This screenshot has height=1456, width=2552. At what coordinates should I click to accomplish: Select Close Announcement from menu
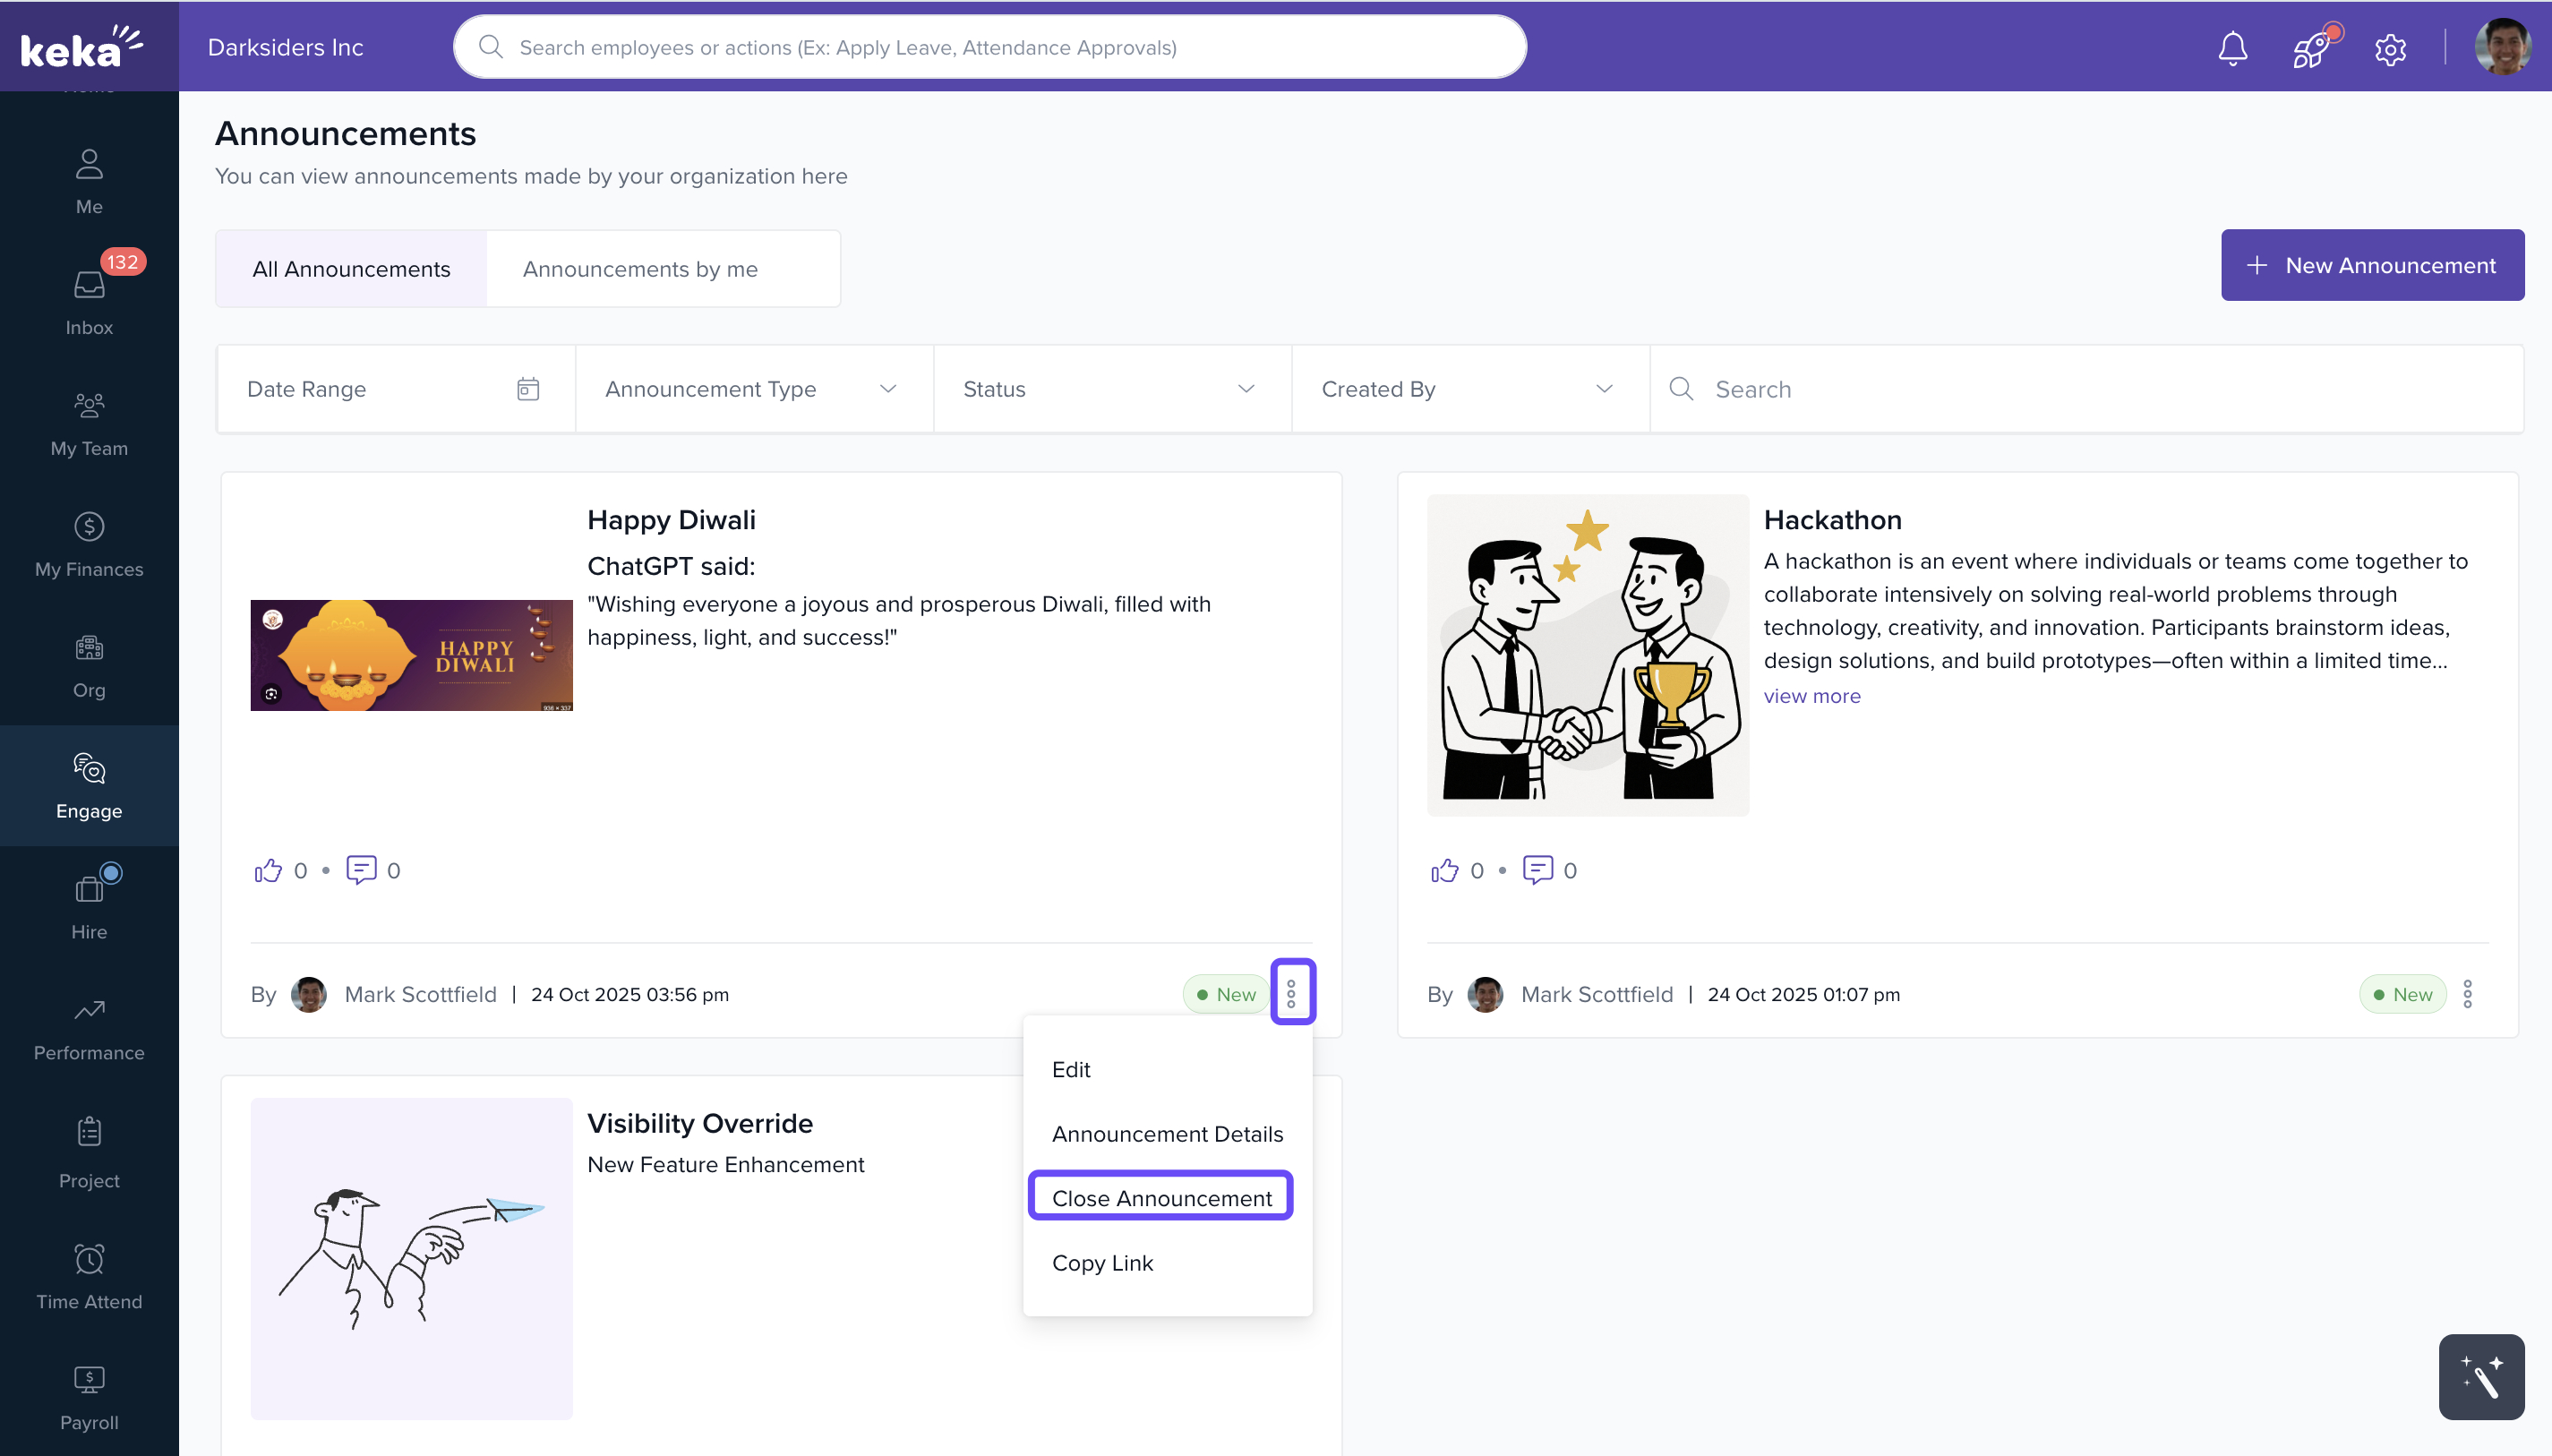point(1161,1197)
